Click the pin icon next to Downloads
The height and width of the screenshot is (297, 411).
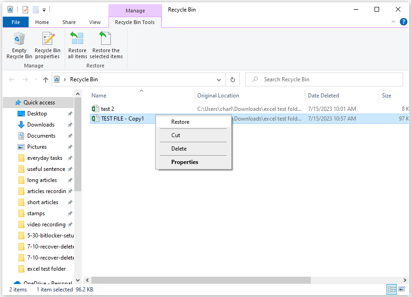tap(70, 125)
